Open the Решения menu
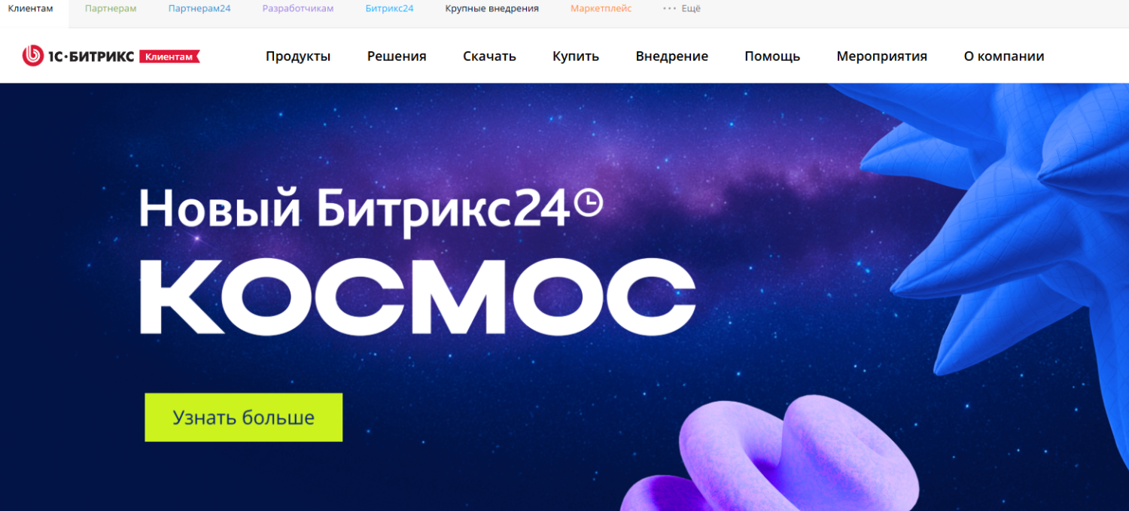 coord(397,56)
